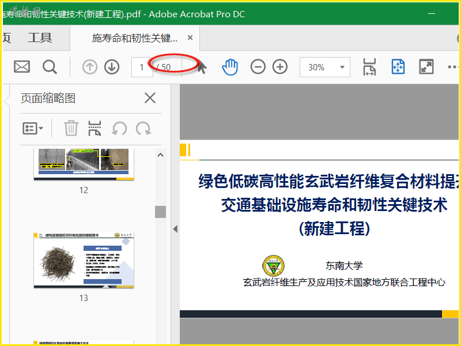
Task: Switch to the 施寿命和韧性关键 document tab
Action: pyautogui.click(x=134, y=37)
